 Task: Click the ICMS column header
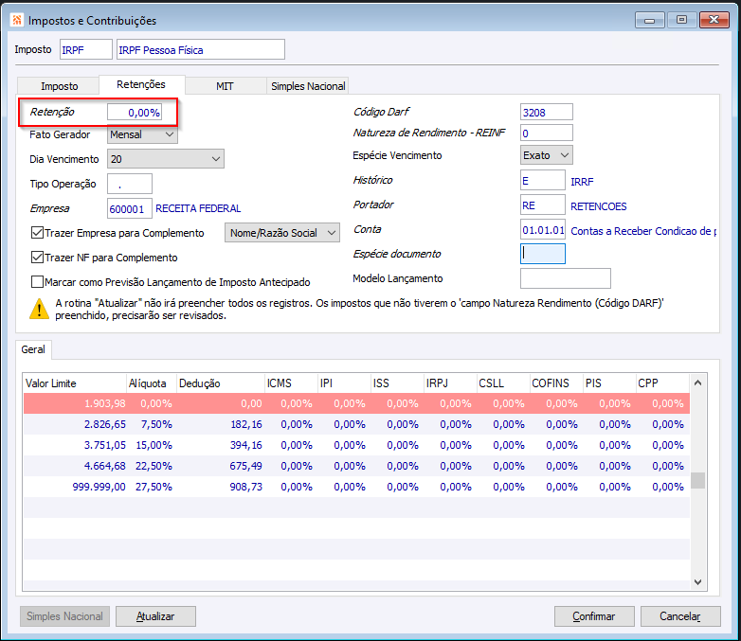(291, 383)
